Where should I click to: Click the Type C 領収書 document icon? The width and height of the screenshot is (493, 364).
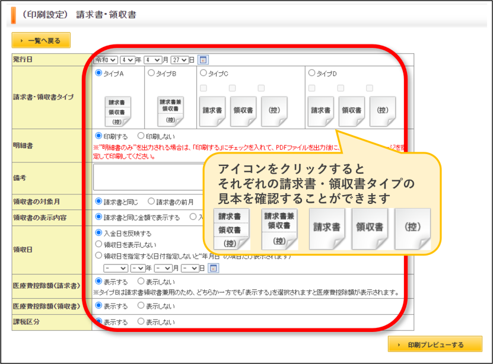click(243, 111)
